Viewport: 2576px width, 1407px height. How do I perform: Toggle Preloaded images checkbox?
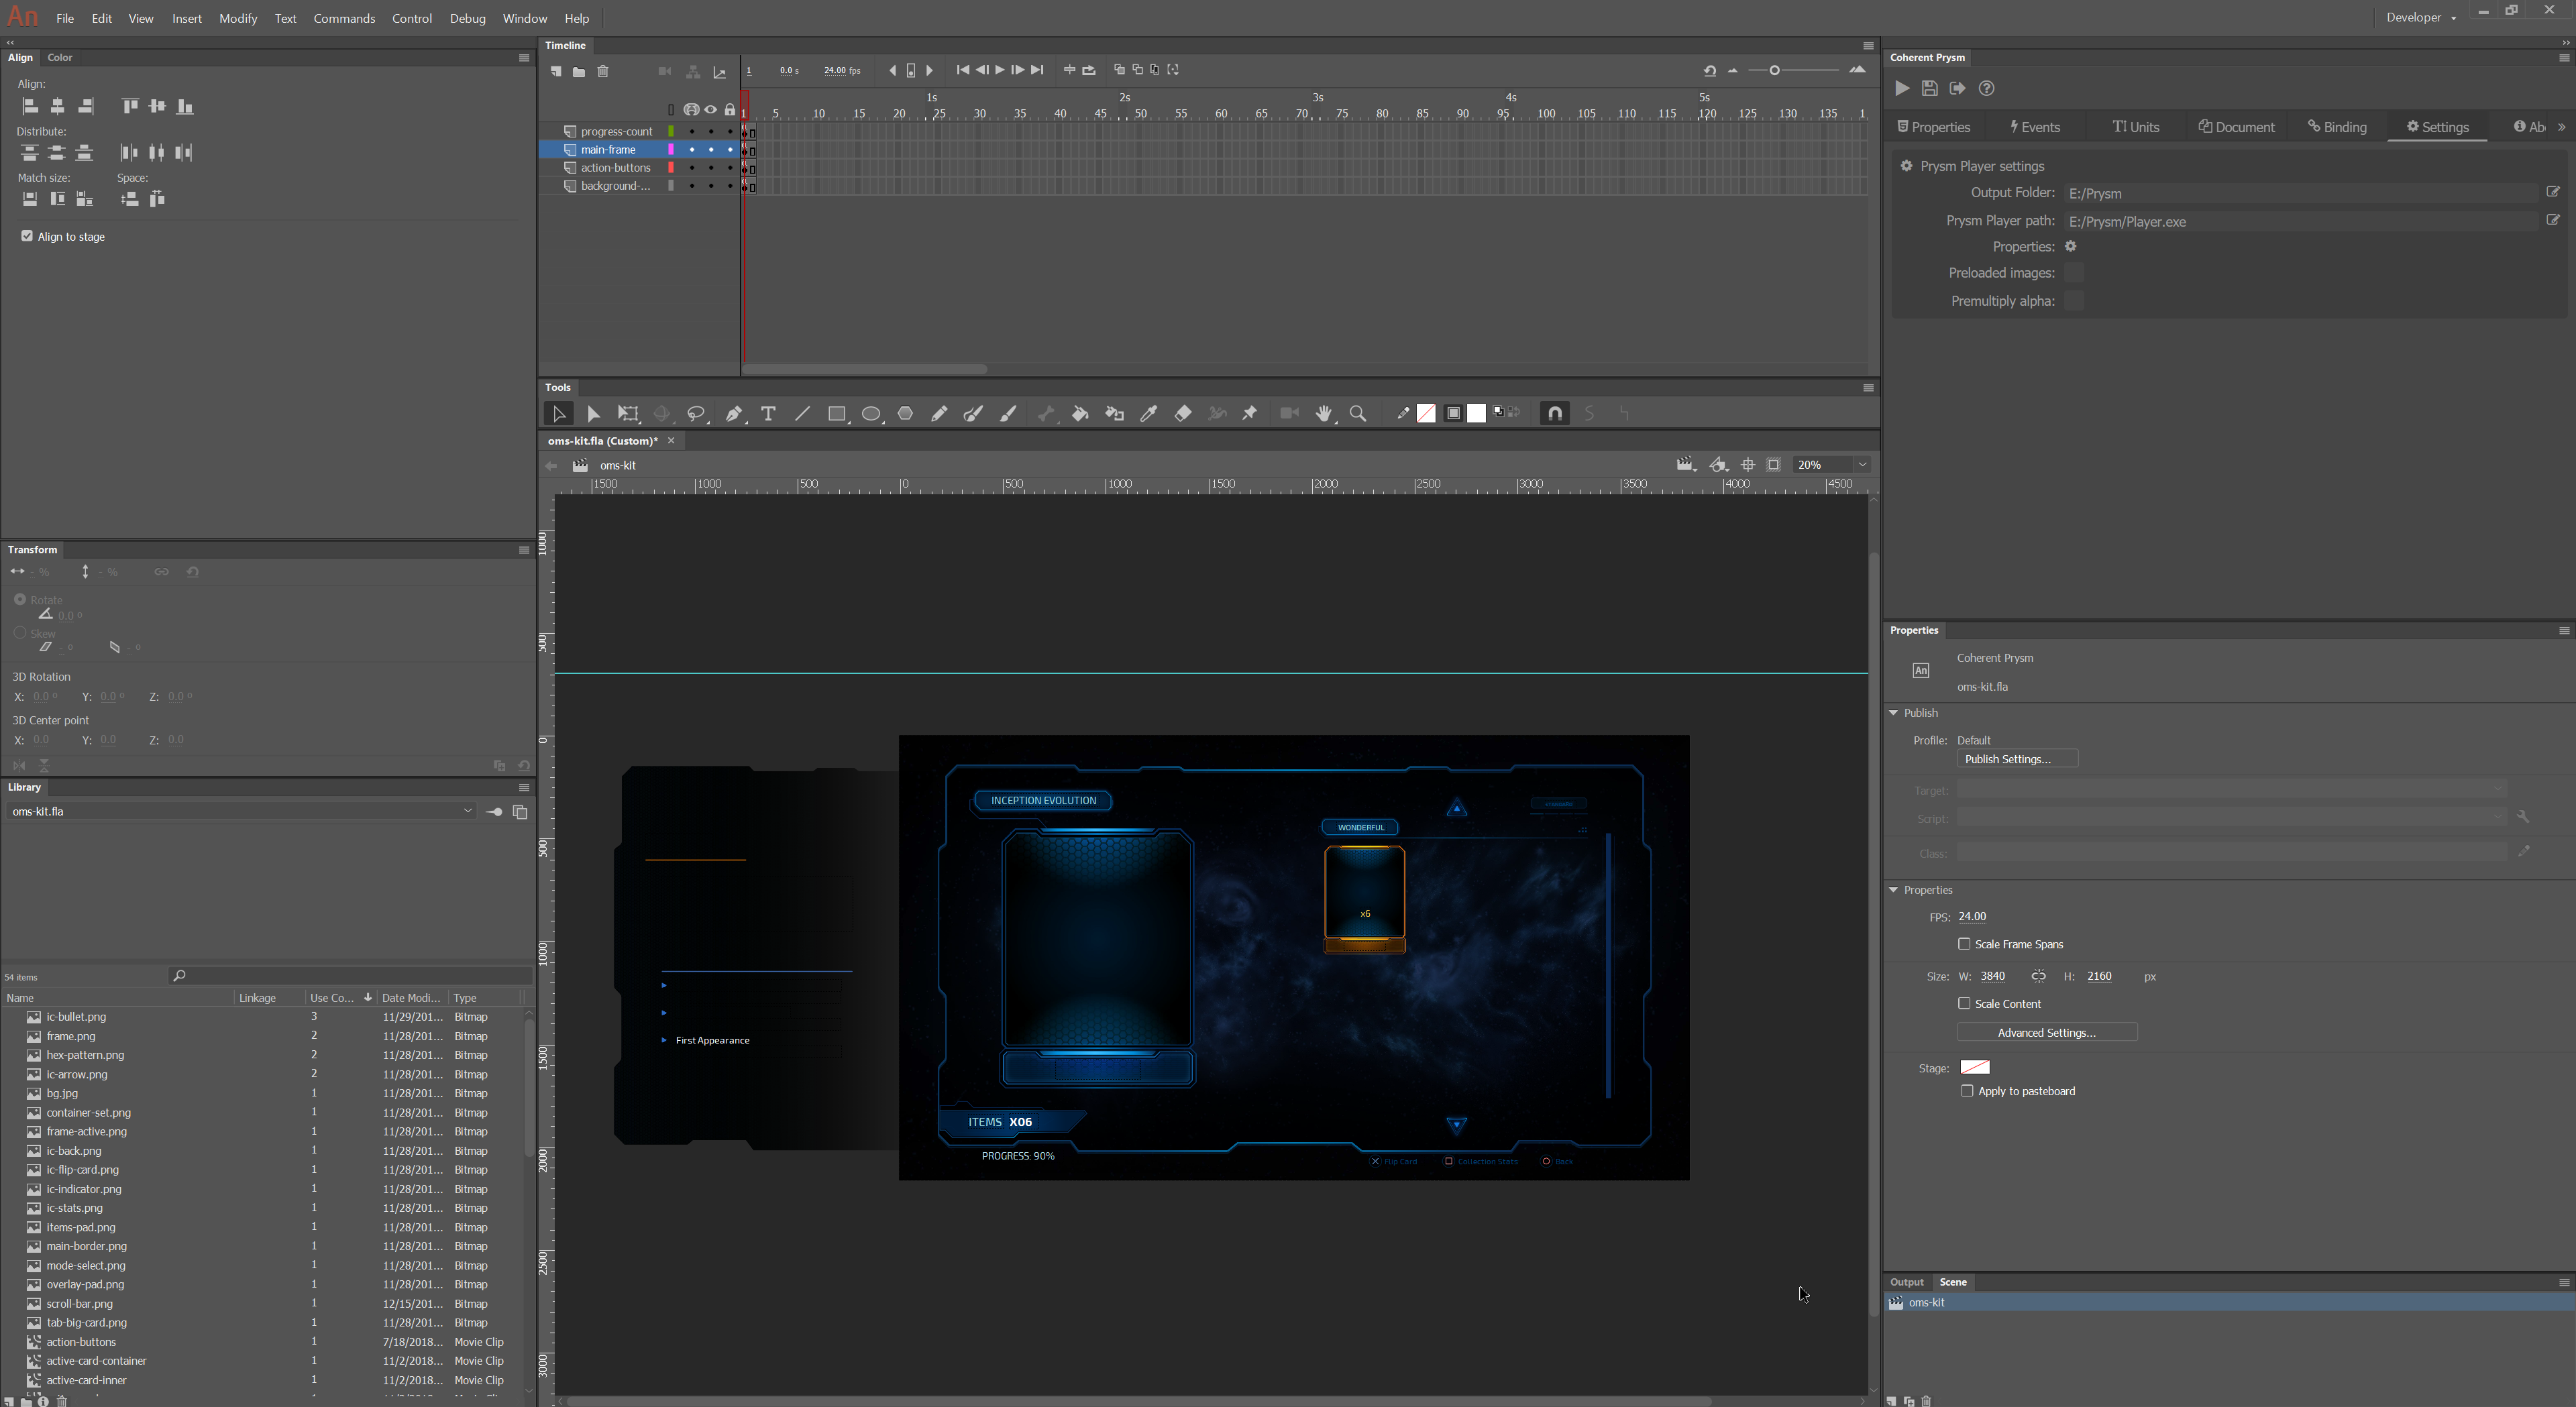point(2074,273)
